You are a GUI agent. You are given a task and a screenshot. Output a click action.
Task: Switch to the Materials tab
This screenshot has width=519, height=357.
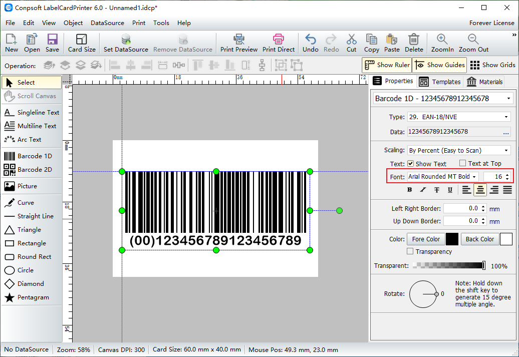(x=484, y=82)
